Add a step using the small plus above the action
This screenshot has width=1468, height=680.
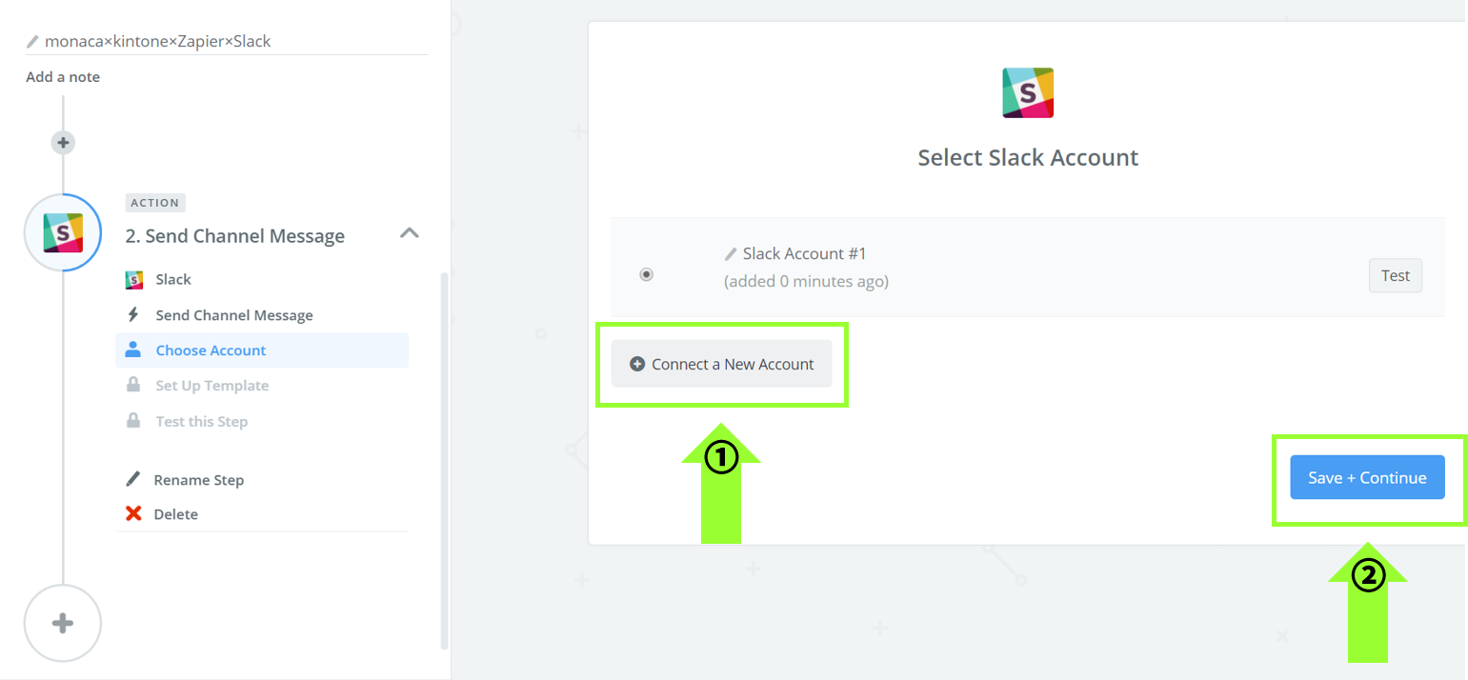[x=63, y=143]
